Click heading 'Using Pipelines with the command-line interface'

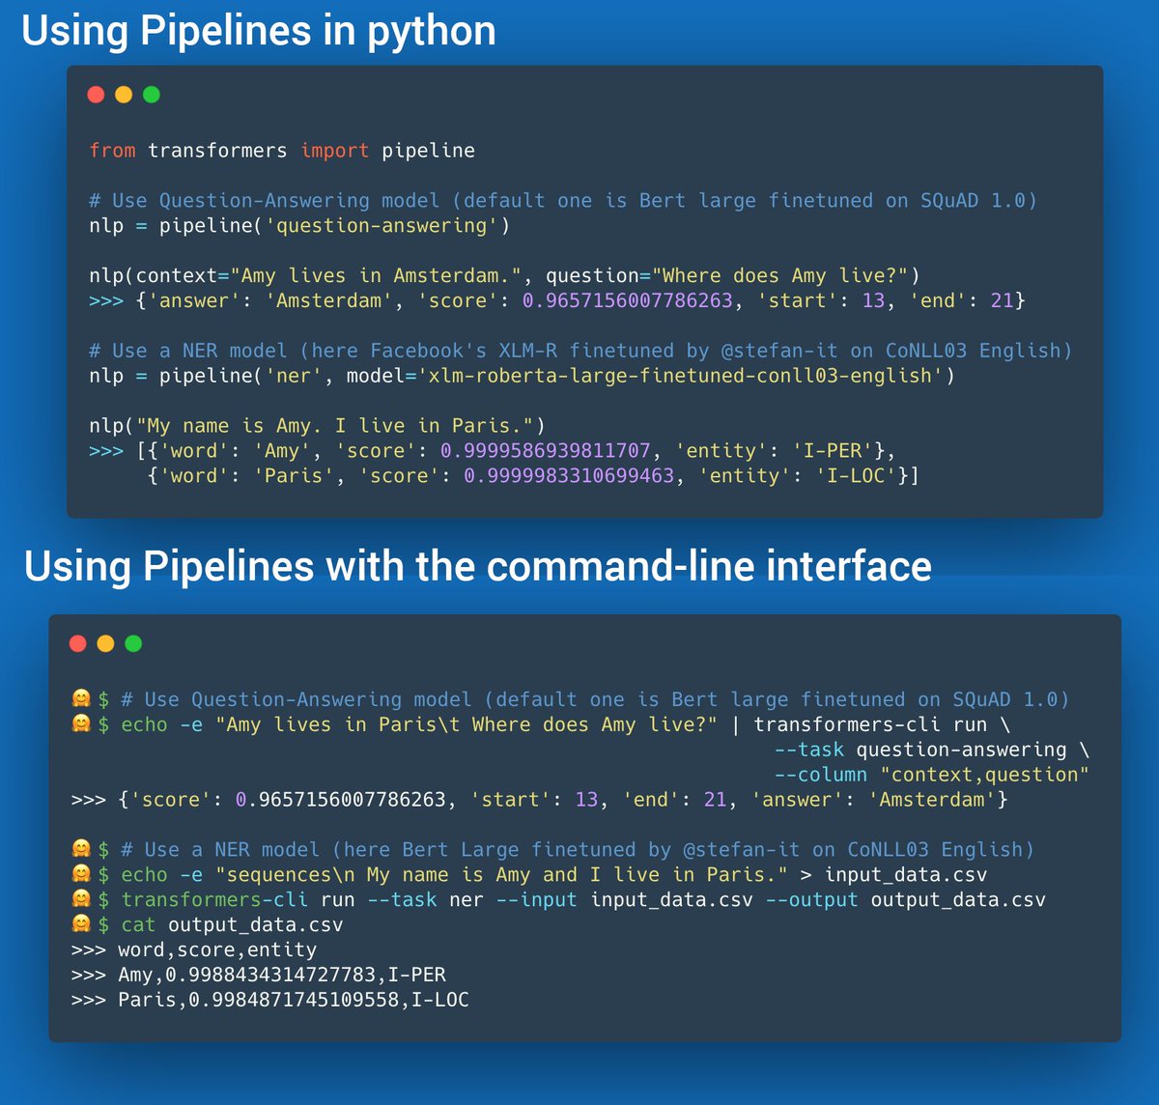[478, 566]
